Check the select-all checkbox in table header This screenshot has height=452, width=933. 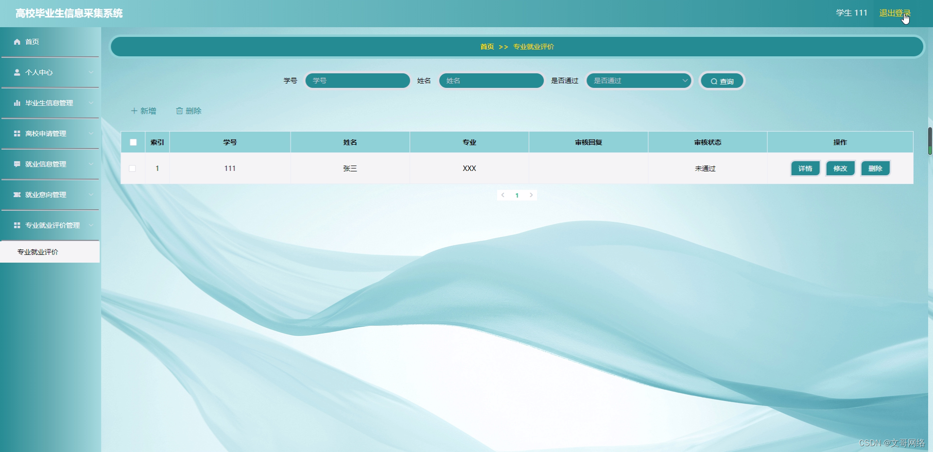pyautogui.click(x=133, y=142)
